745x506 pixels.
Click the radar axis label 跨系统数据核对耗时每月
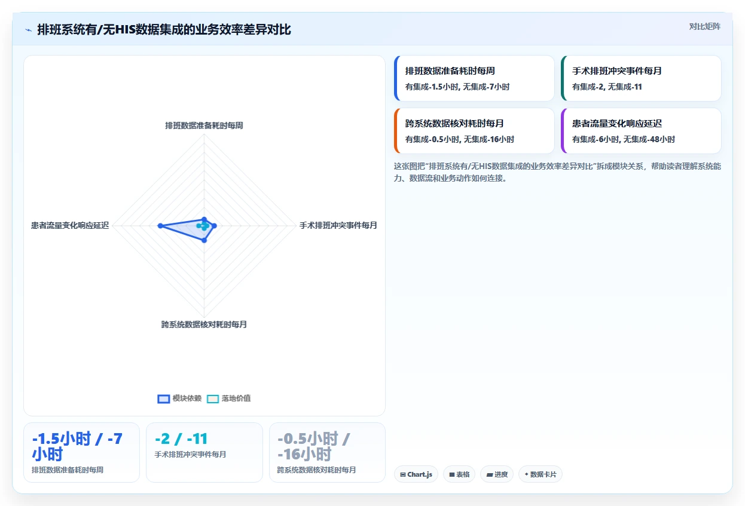(x=204, y=324)
